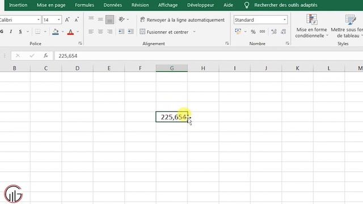Open the Développeur tab
Screen dimensions: 363x204
pos(200,5)
